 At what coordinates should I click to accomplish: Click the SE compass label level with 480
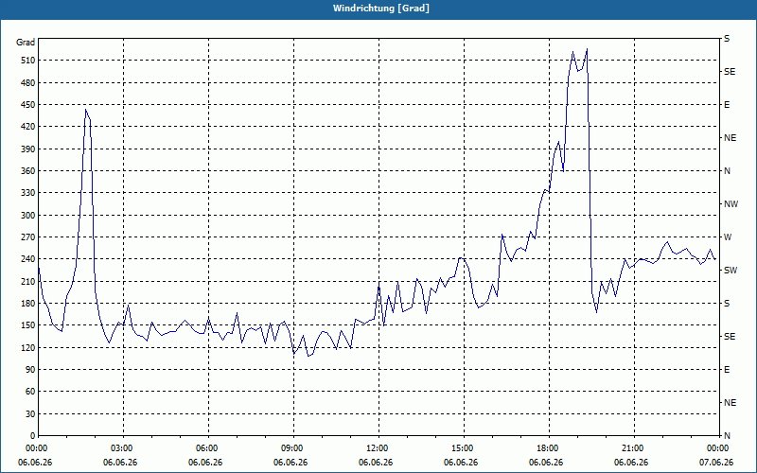click(730, 72)
